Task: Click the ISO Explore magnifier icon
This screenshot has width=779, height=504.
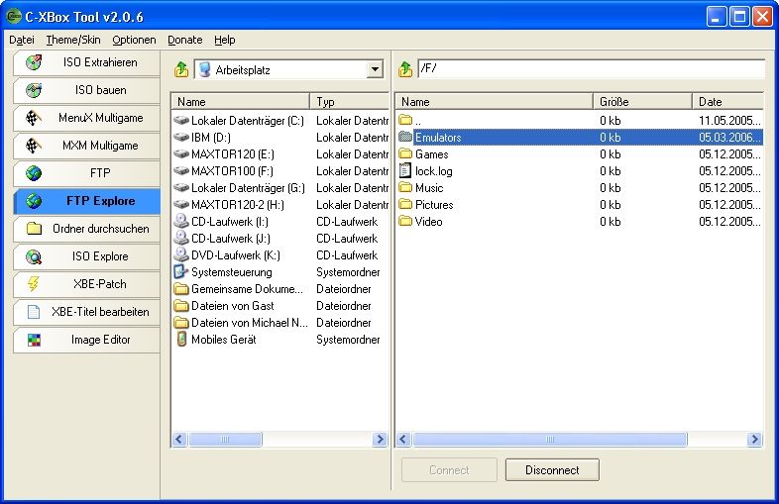Action: pyautogui.click(x=34, y=256)
